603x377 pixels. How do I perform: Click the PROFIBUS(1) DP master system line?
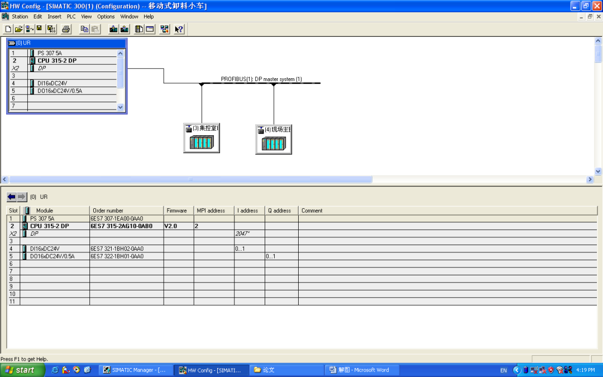pos(261,83)
